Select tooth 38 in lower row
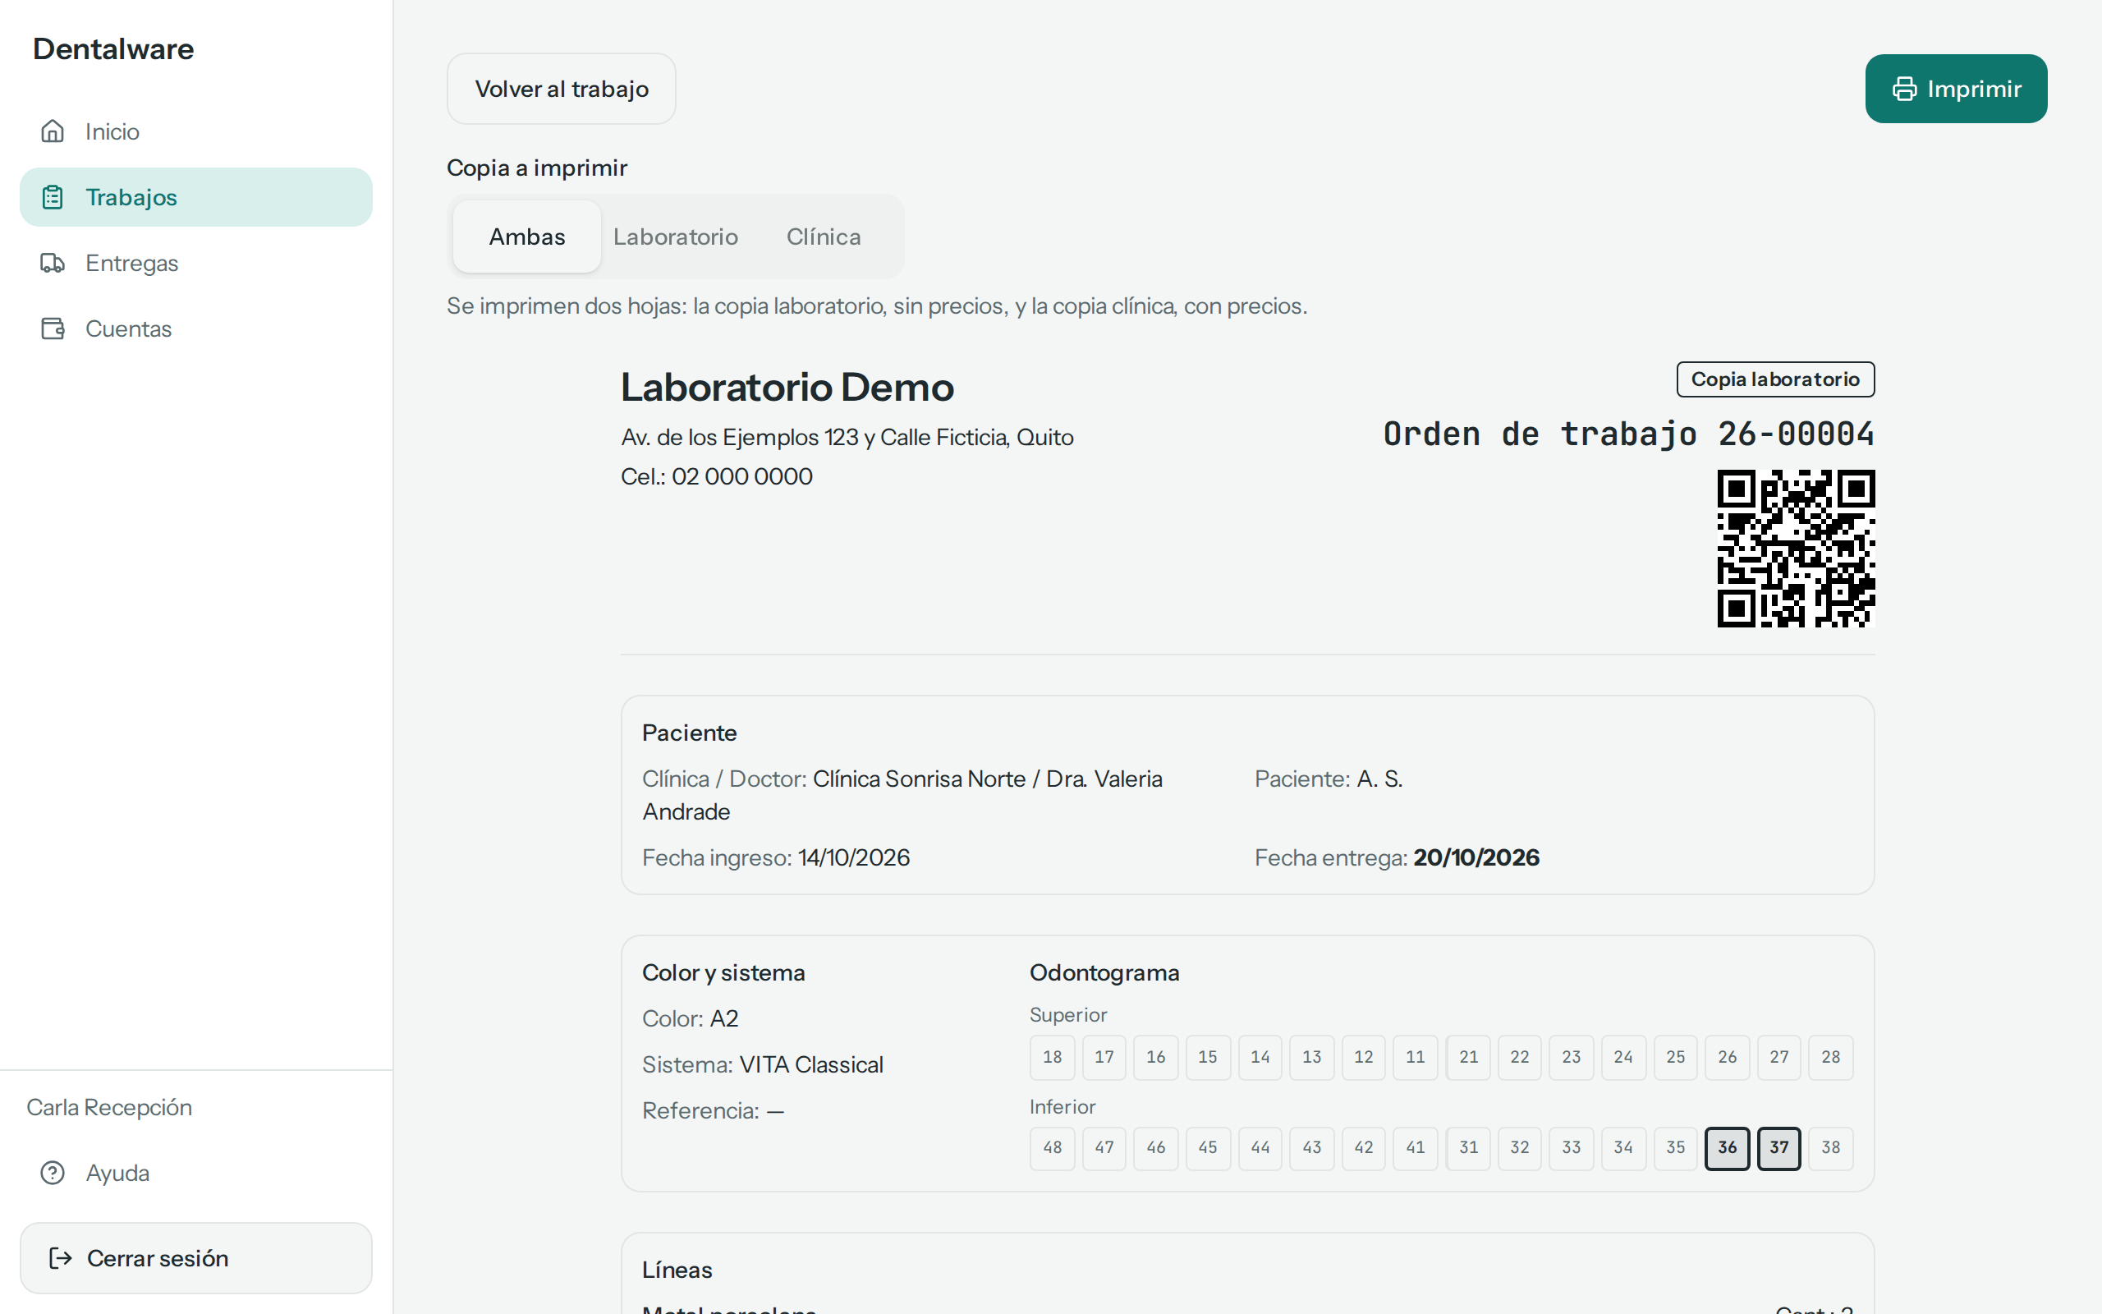 pyautogui.click(x=1830, y=1148)
